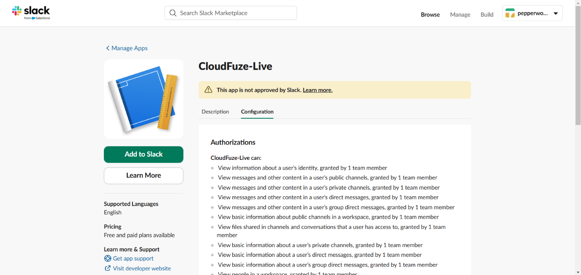Click the external link icon beside Visit developer website

pyautogui.click(x=107, y=268)
